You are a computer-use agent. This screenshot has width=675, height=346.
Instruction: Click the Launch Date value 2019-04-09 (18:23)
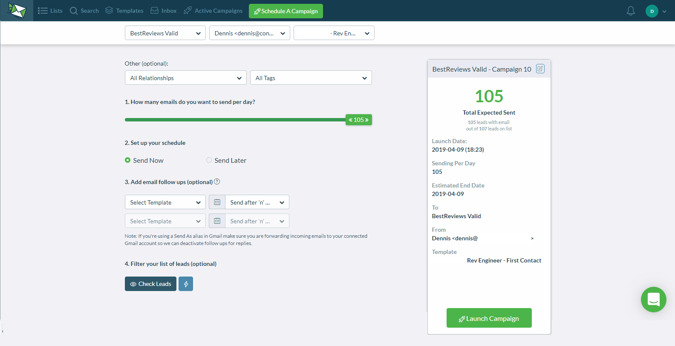click(458, 150)
